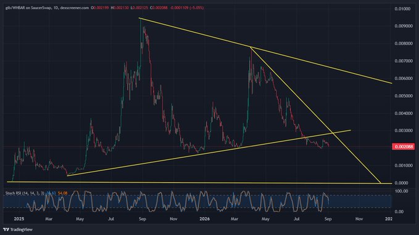This screenshot has height=235, width=419.
Task: Click the Mar label right after 2026
Action: tap(234, 219)
